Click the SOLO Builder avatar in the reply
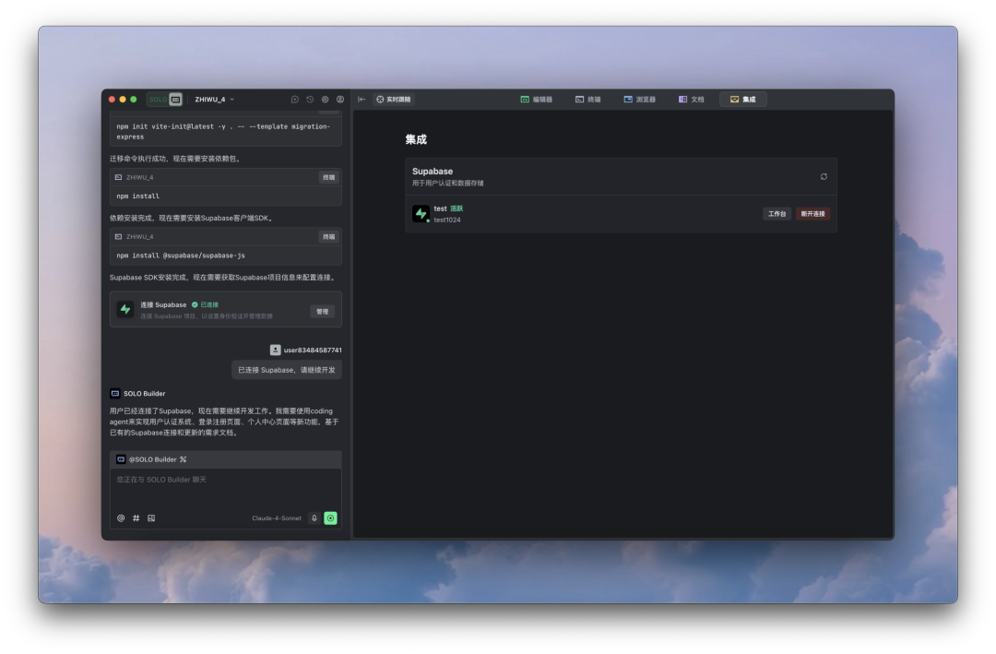 (x=115, y=394)
